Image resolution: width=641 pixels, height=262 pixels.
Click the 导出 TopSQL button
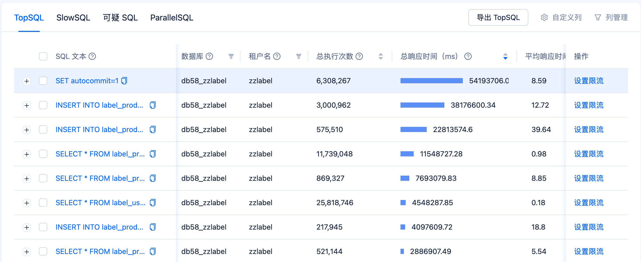click(x=498, y=17)
